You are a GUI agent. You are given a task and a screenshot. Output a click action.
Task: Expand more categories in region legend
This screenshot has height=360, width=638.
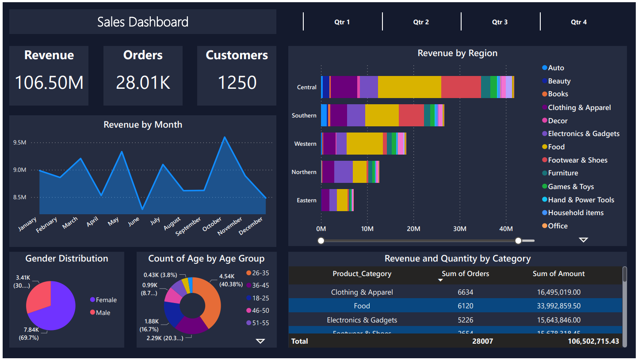point(584,240)
